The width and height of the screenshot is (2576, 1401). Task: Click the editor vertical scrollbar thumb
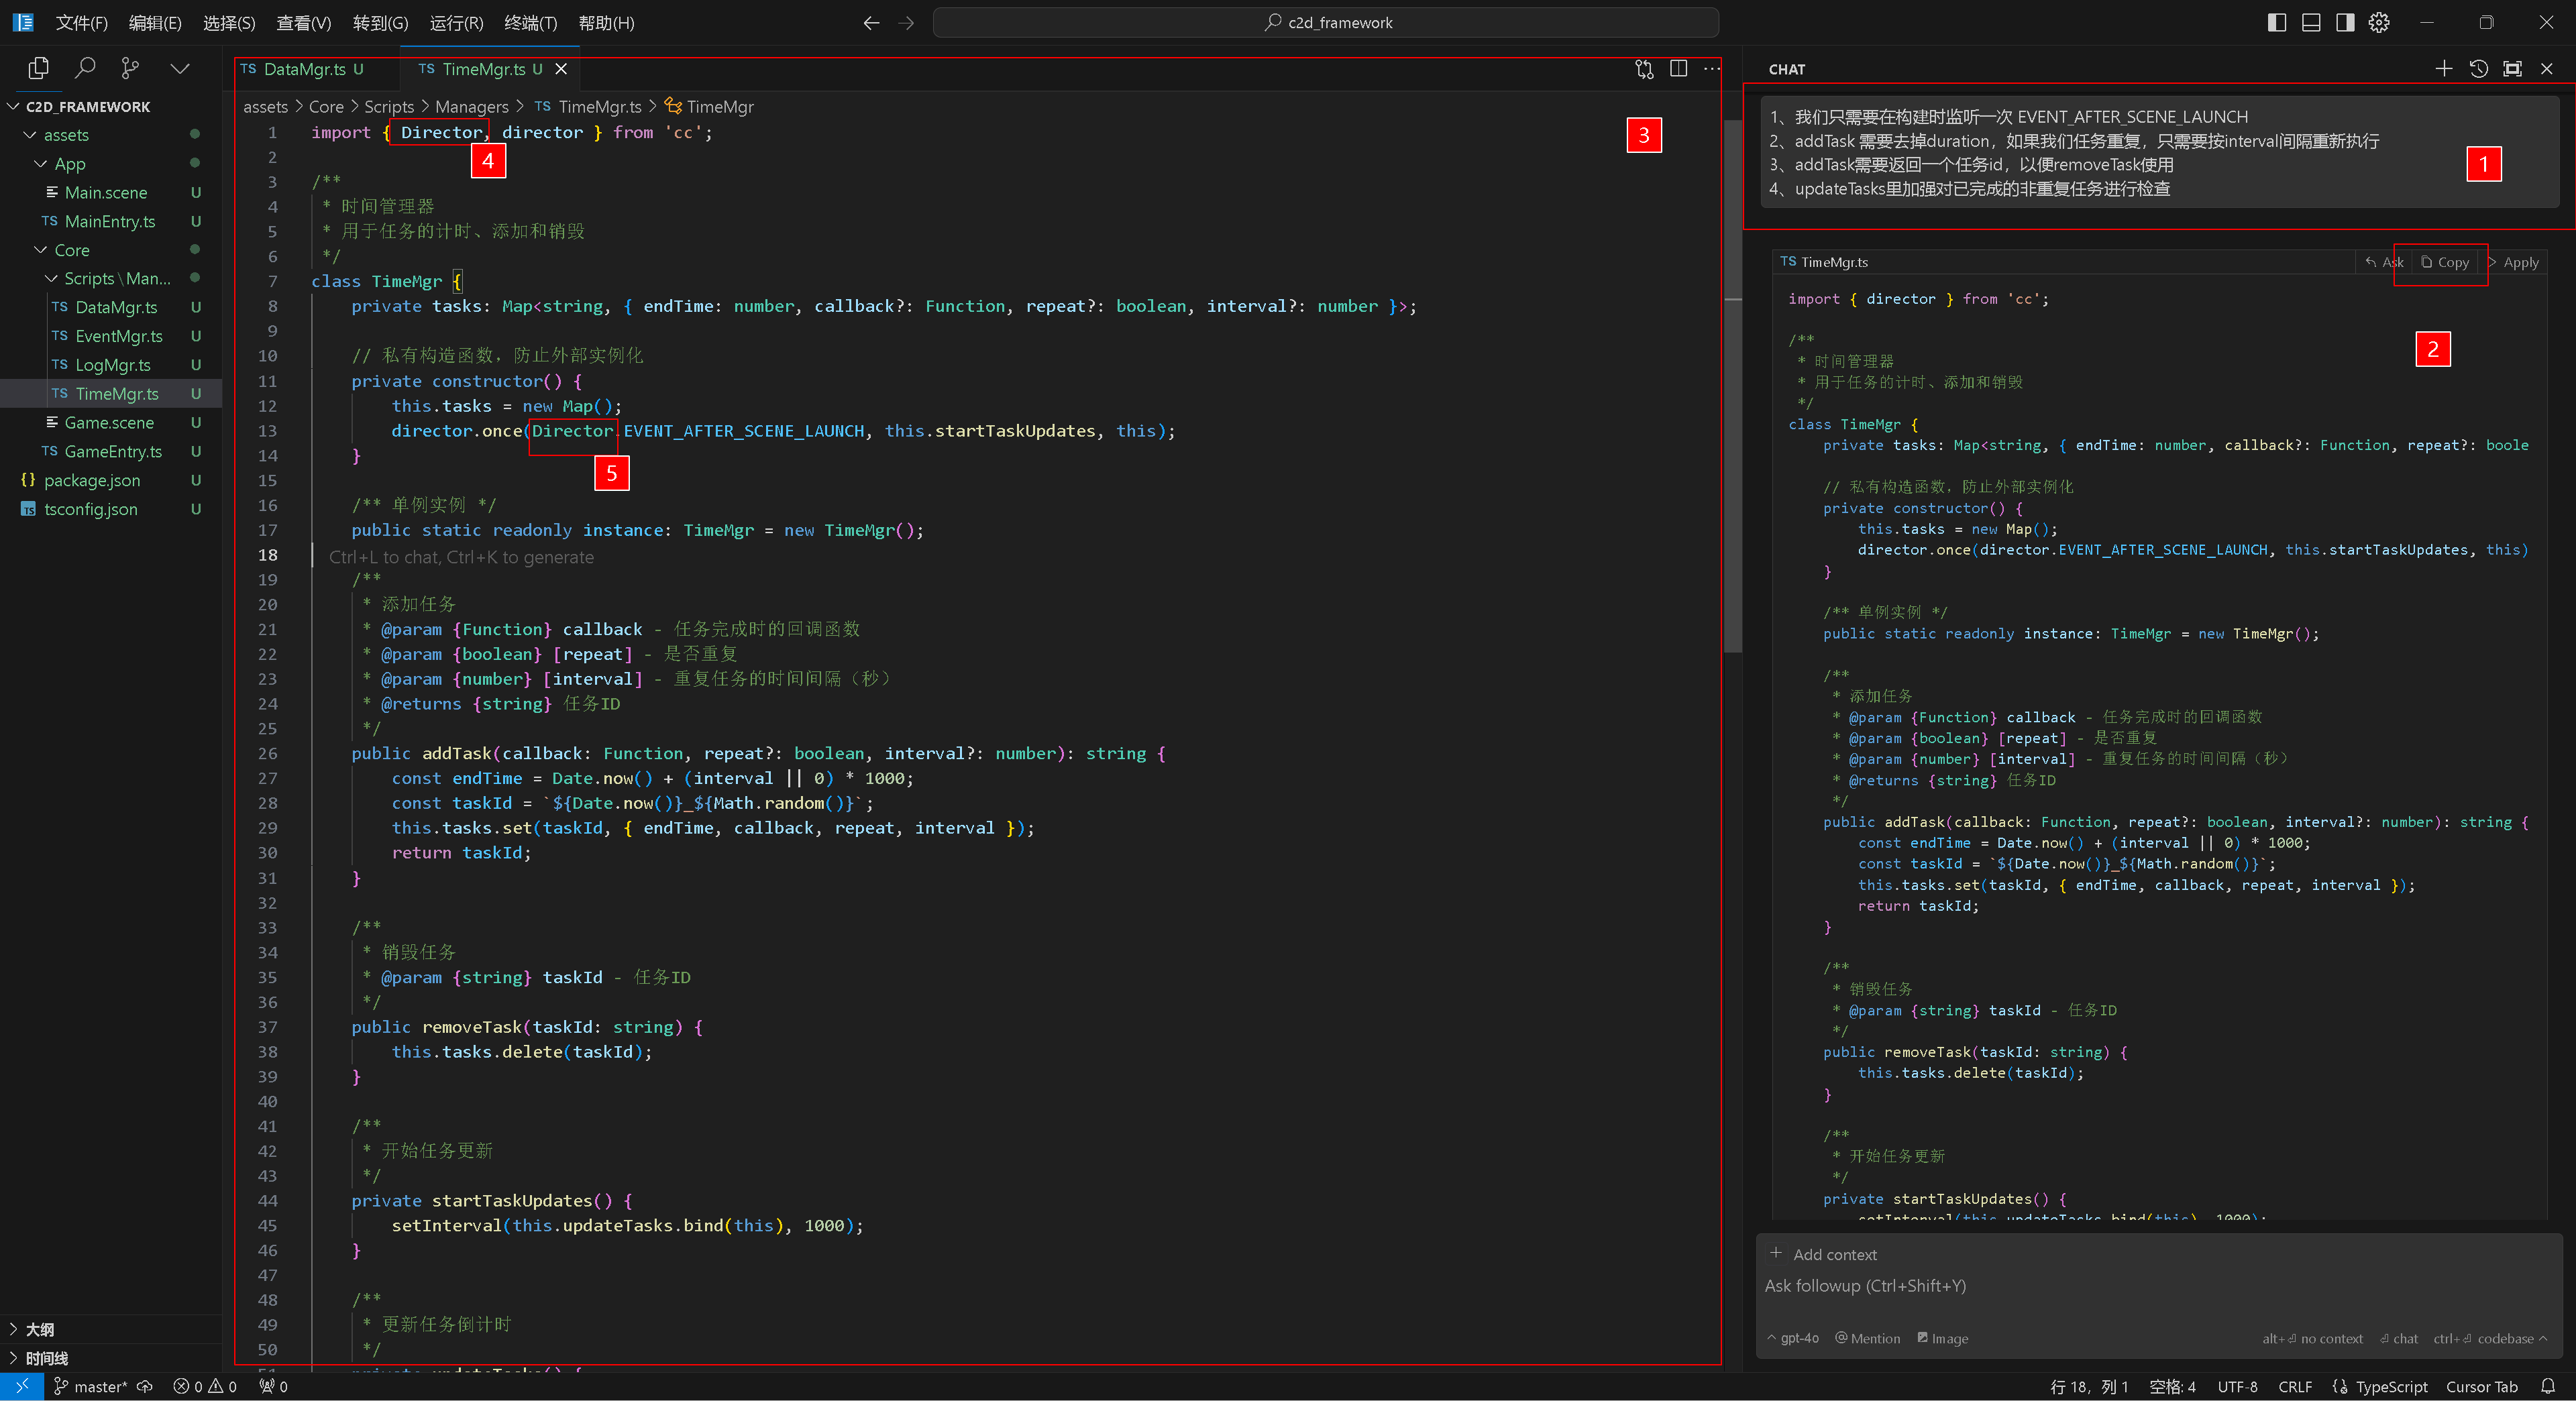[1732, 385]
